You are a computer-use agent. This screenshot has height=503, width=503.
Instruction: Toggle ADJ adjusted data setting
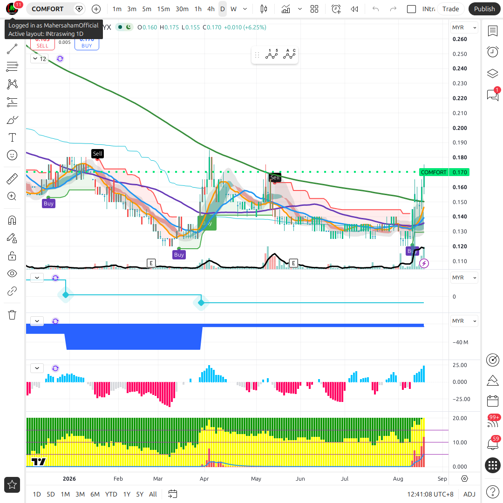tap(469, 494)
